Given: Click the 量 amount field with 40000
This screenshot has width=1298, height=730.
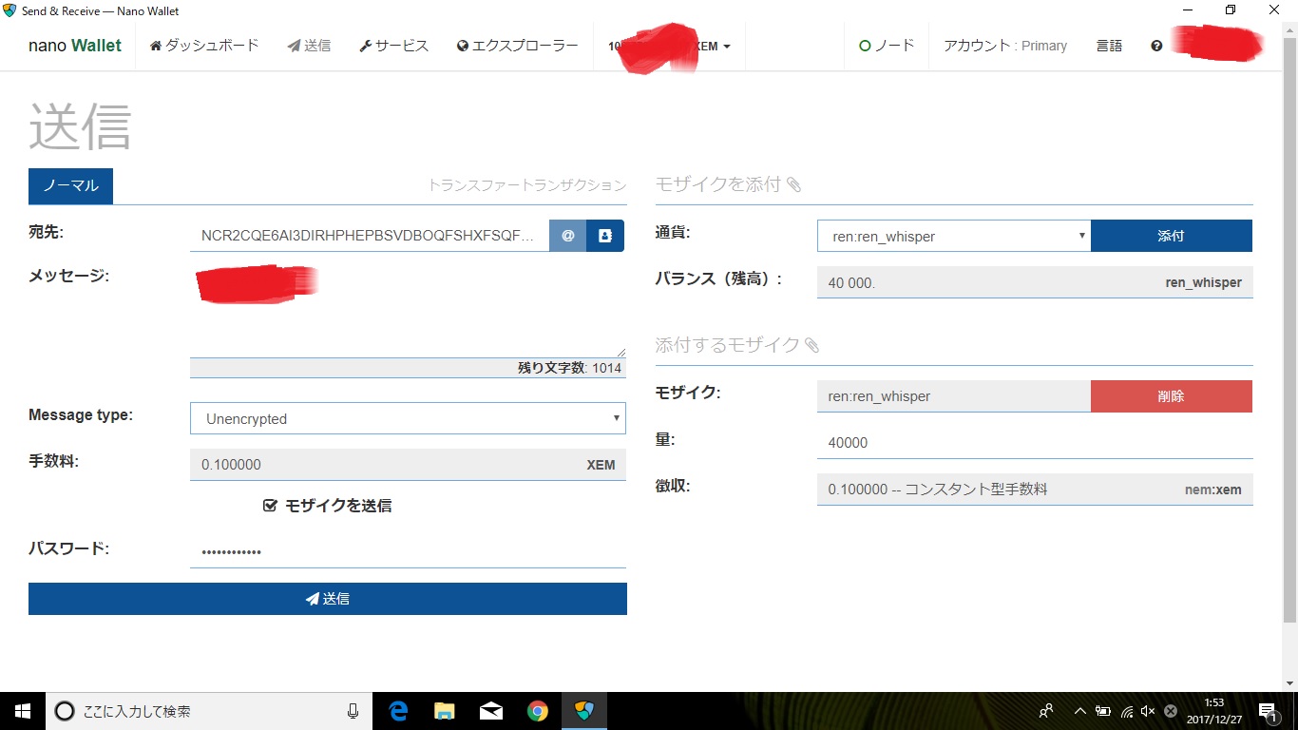Looking at the screenshot, I should pyautogui.click(x=1035, y=442).
